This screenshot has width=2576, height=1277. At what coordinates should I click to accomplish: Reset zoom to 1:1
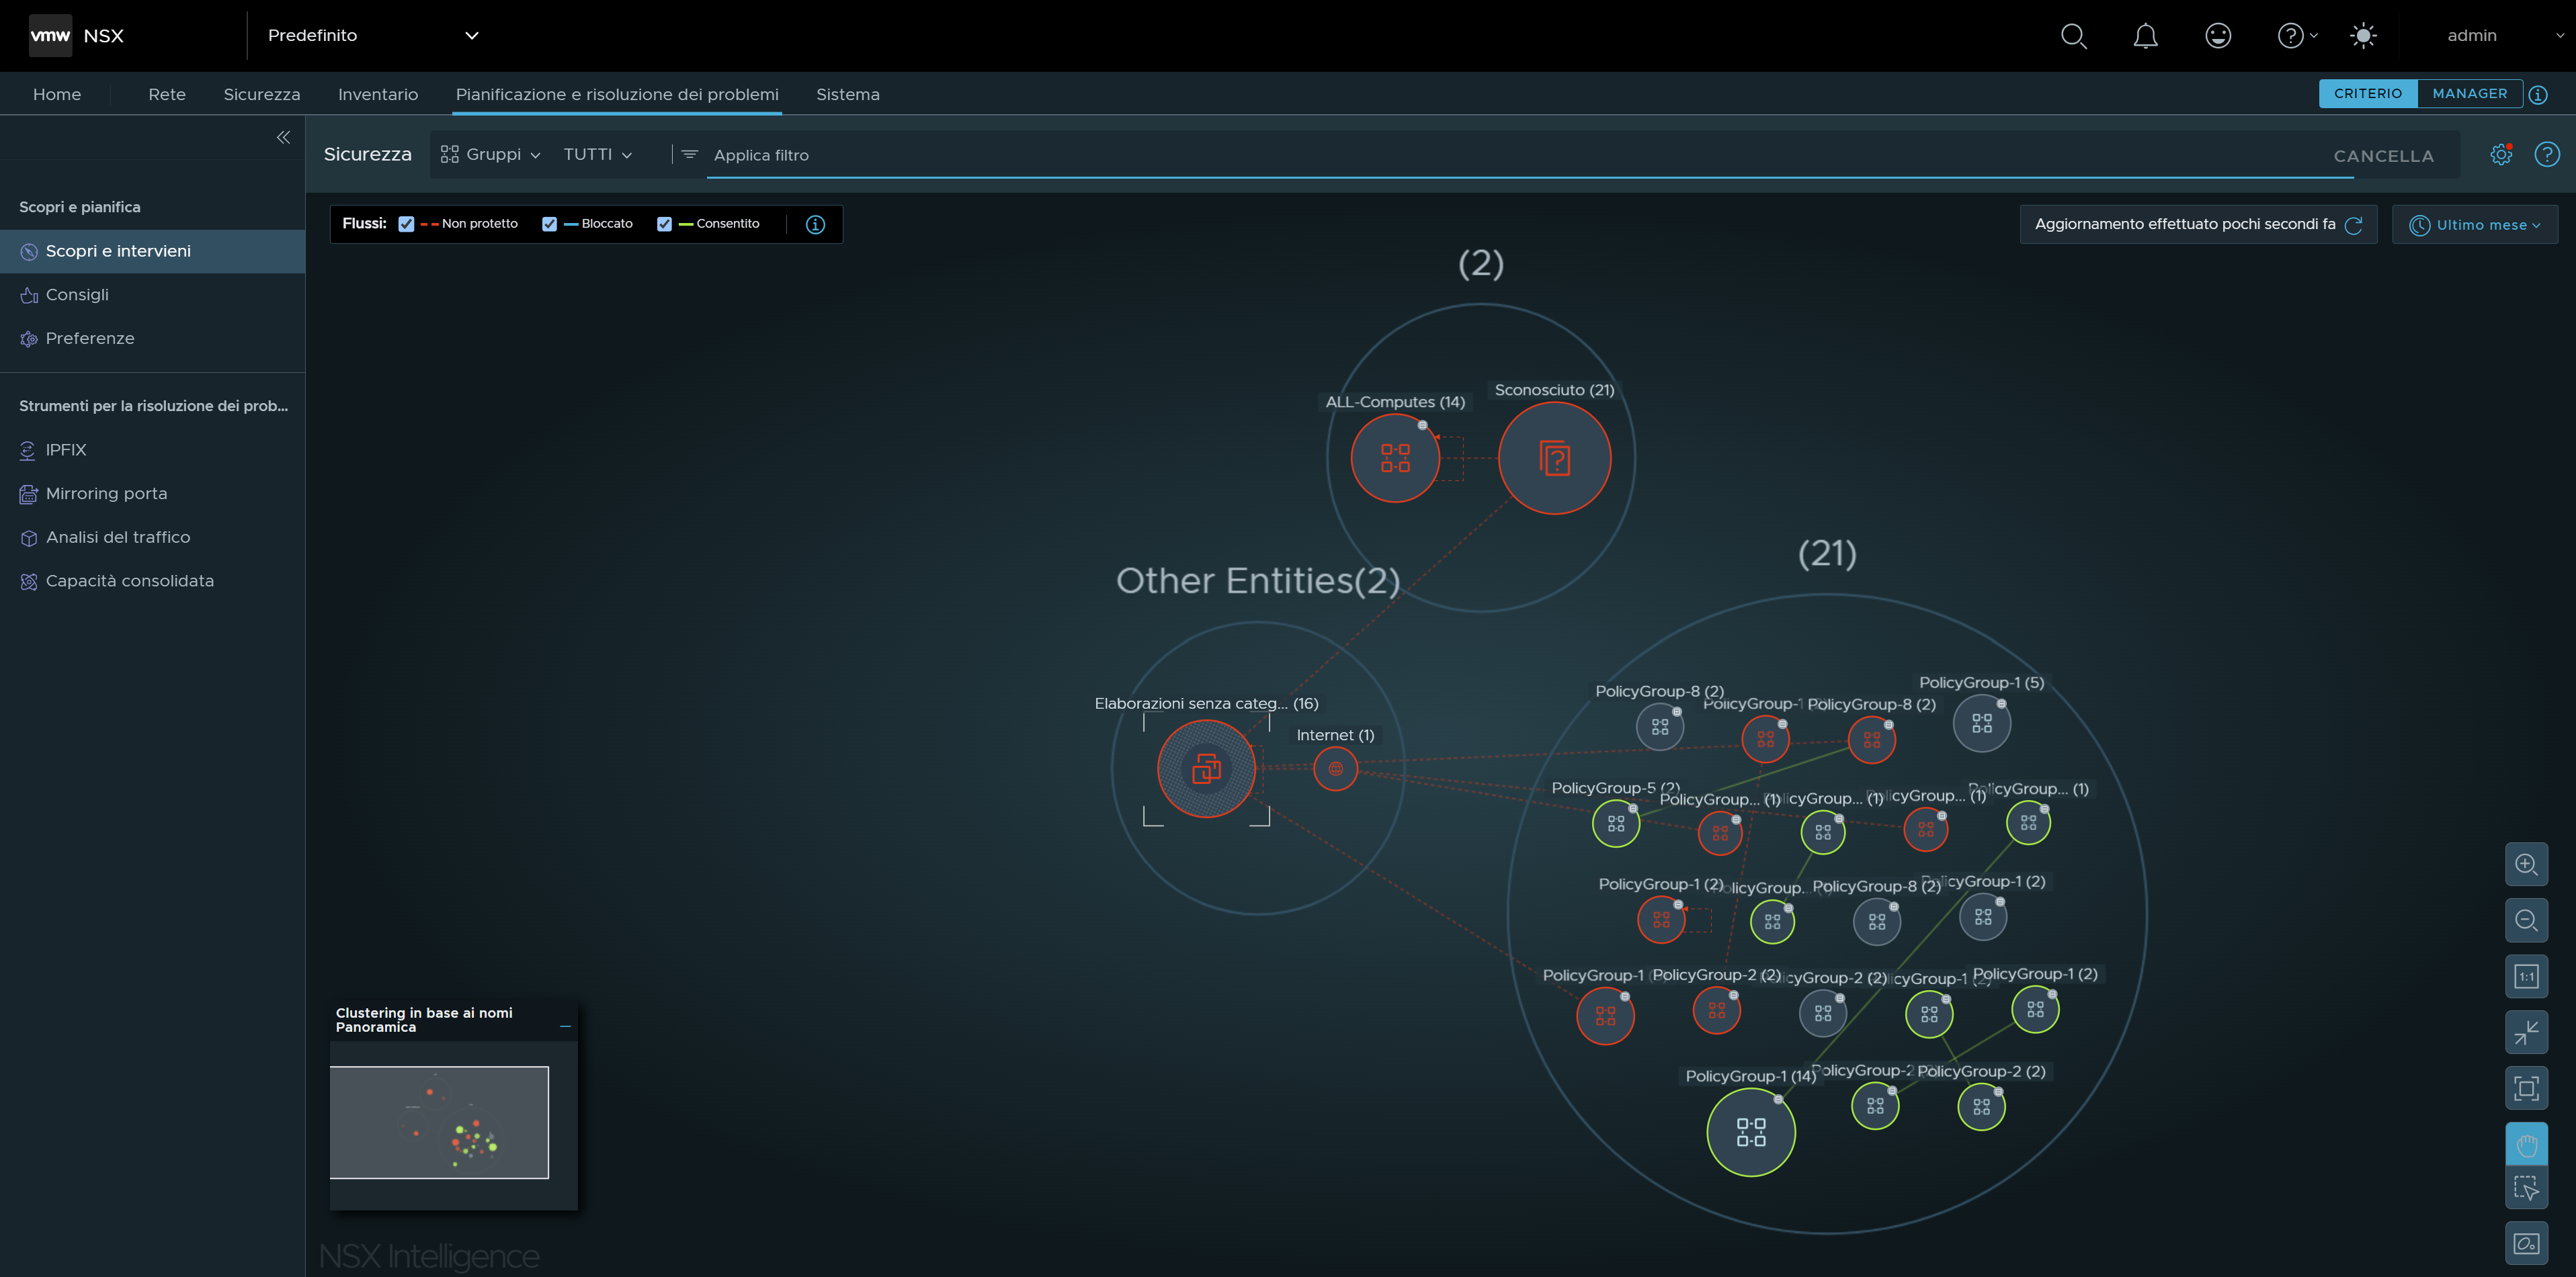click(2526, 977)
